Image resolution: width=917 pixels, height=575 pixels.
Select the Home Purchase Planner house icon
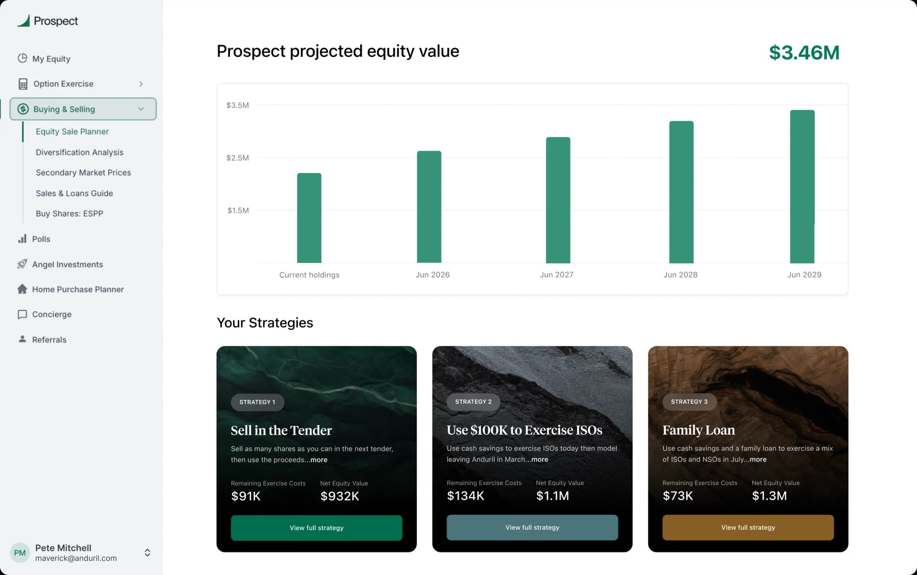(22, 289)
